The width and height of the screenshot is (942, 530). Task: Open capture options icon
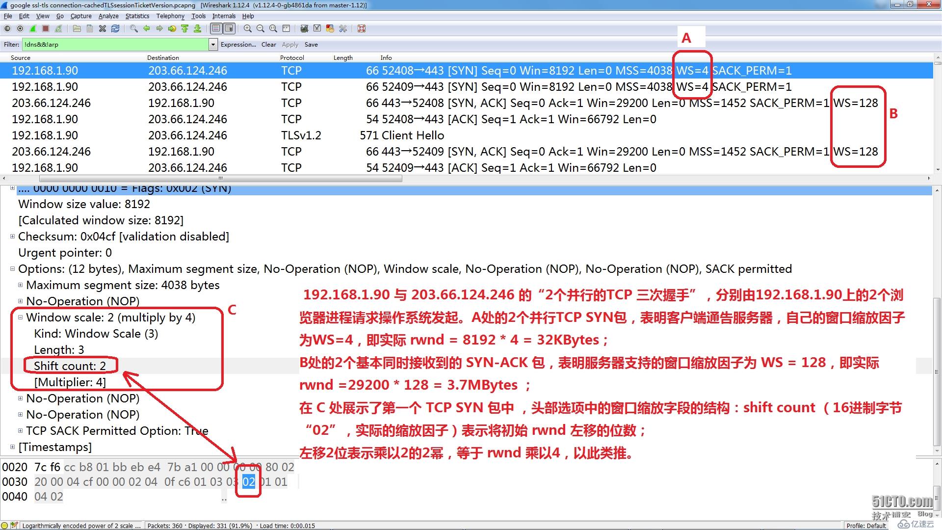pyautogui.click(x=20, y=28)
